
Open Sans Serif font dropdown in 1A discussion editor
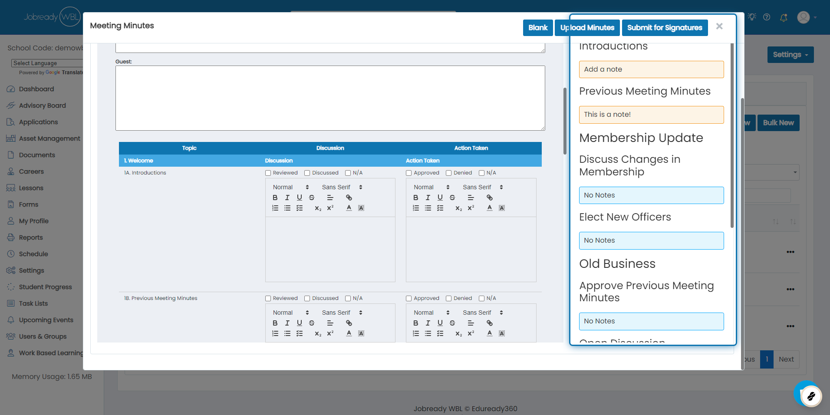(x=342, y=187)
